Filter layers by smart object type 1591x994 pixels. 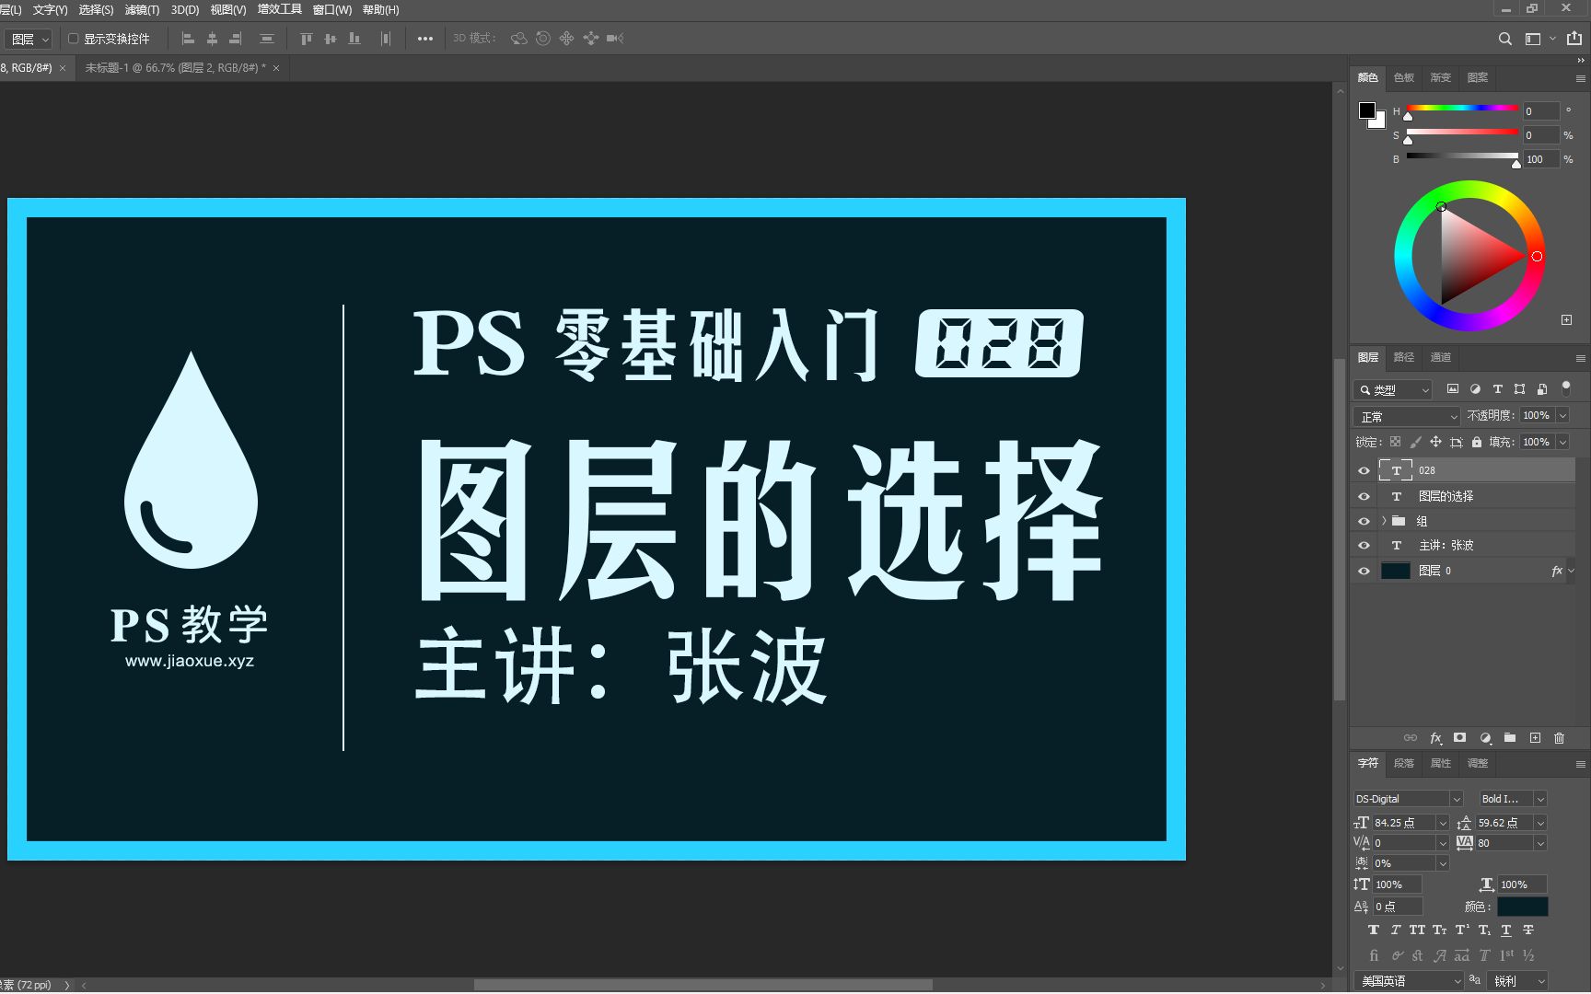[1541, 389]
